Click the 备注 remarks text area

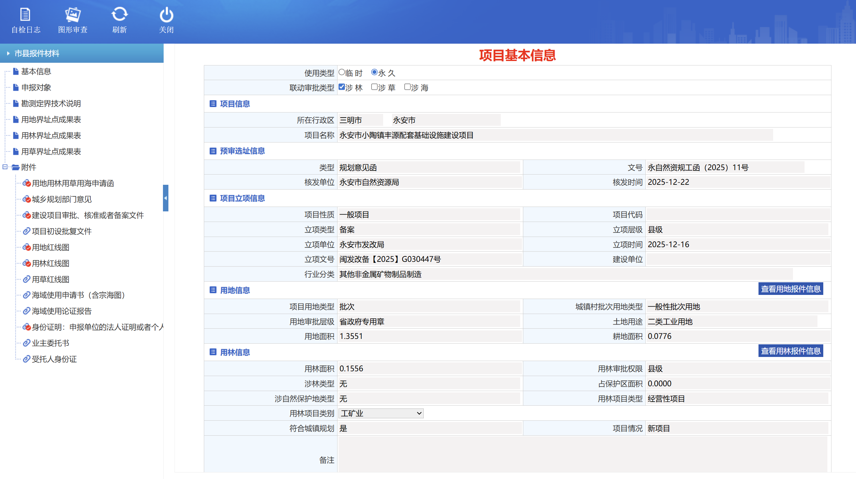582,454
